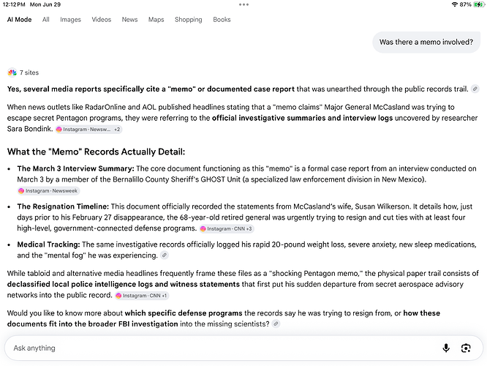487x366 pixels.
Task: Check the battery status icon
Action: point(479,4)
